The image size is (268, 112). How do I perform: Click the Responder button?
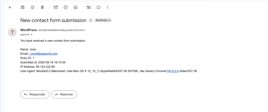coord(35,95)
